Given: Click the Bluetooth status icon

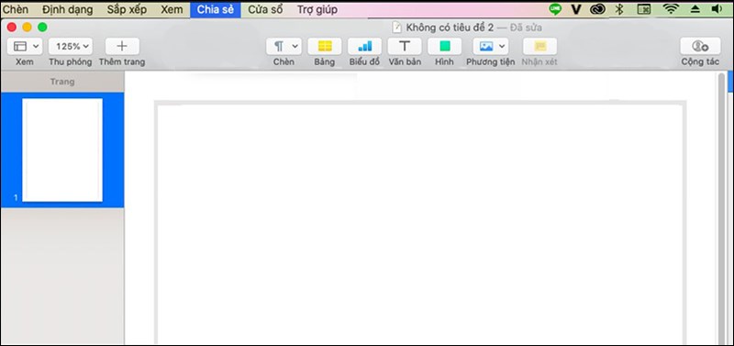Looking at the screenshot, I should (x=619, y=9).
